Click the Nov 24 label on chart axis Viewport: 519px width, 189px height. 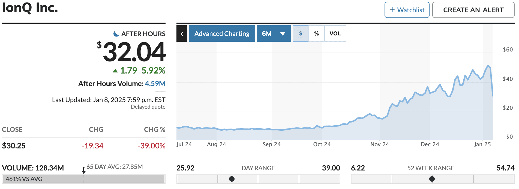click(x=380, y=144)
